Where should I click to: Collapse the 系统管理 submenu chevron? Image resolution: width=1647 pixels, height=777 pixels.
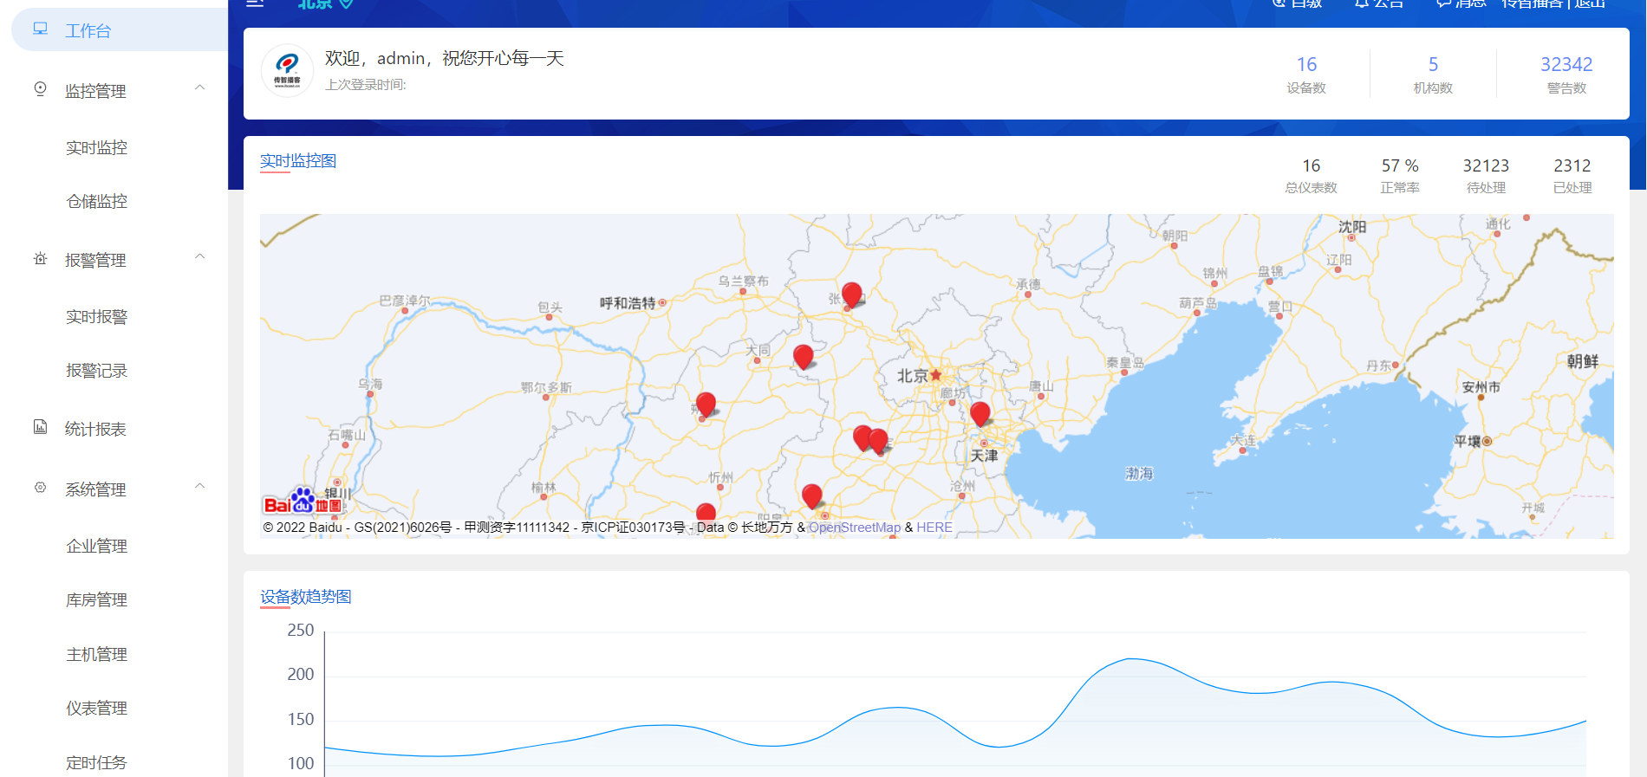[x=200, y=486]
